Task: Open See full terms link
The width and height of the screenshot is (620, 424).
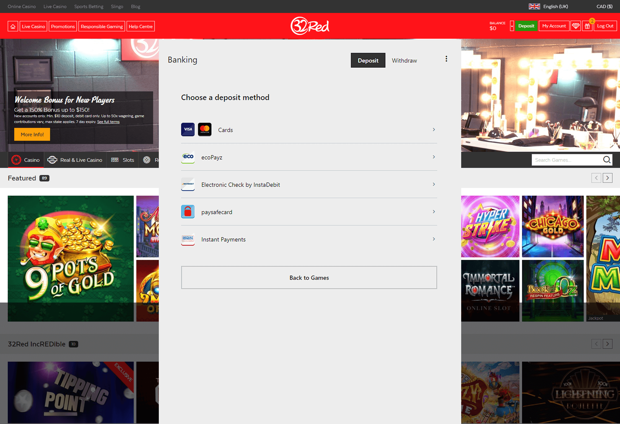Action: (x=108, y=122)
